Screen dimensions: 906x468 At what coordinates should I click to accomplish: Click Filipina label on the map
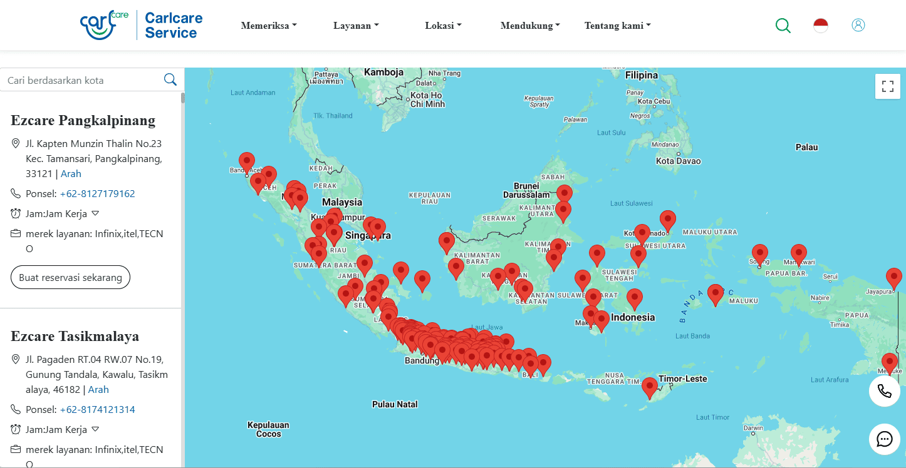coord(642,75)
